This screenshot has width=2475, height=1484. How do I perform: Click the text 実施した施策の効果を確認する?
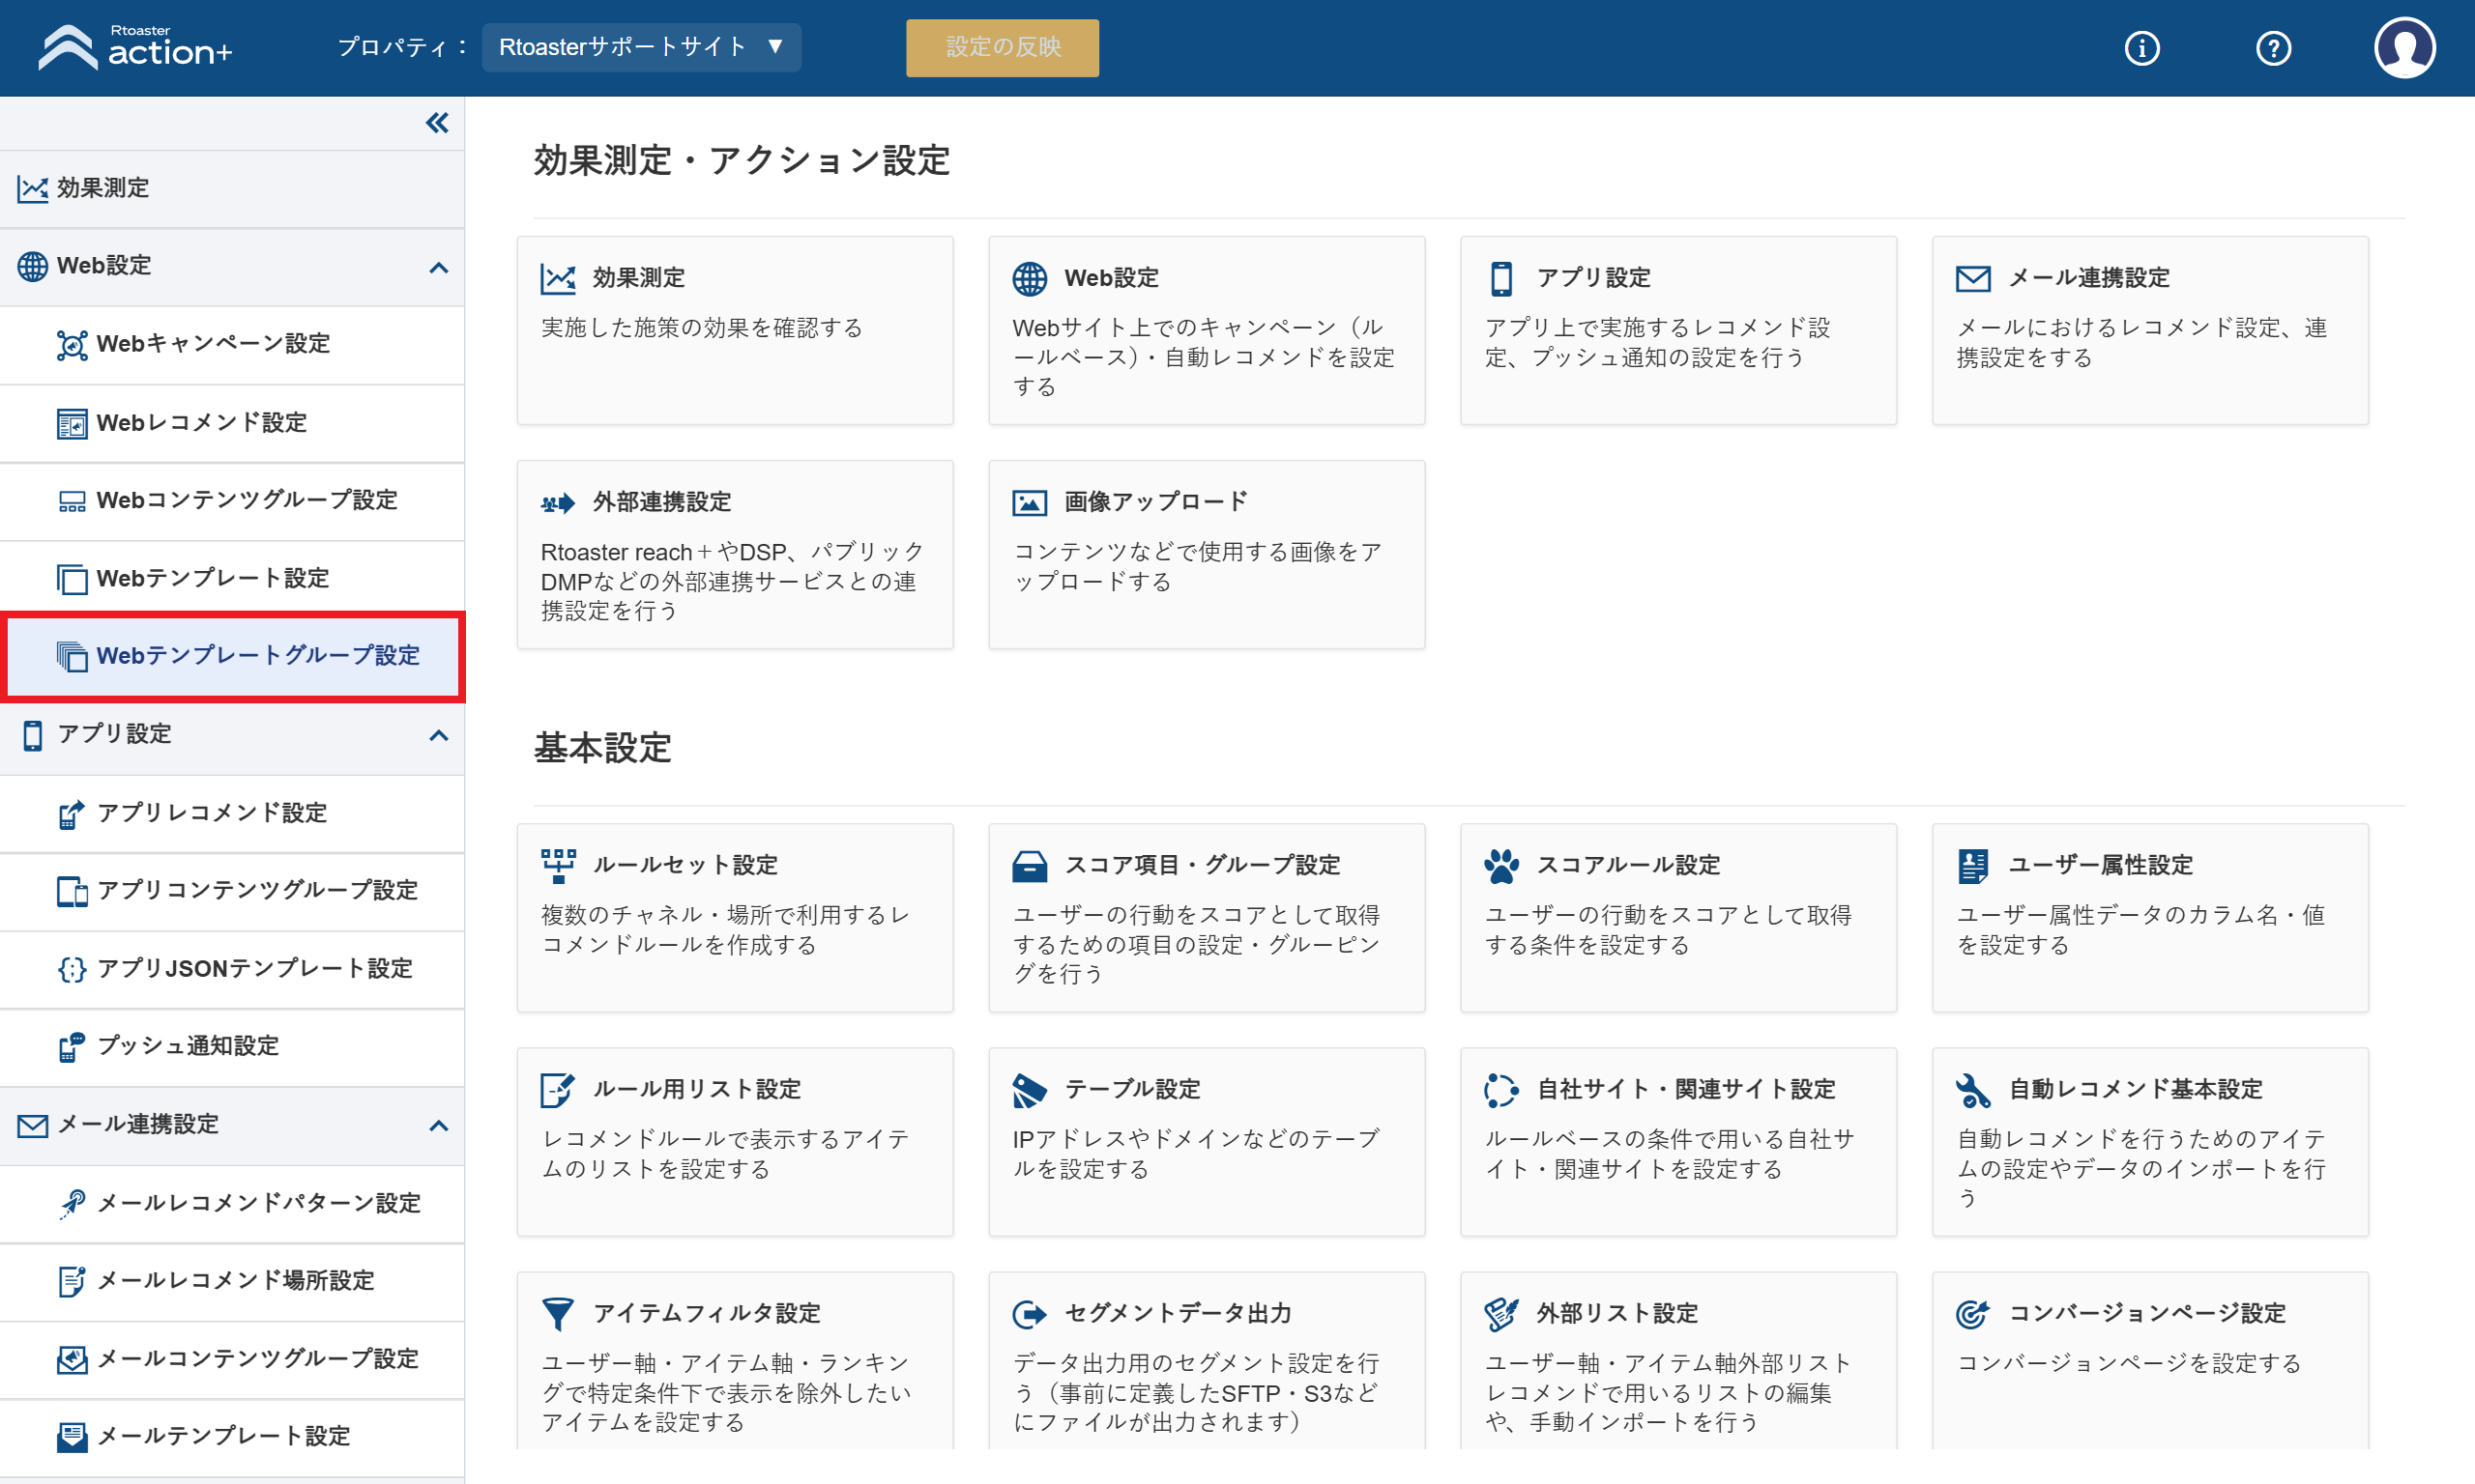pos(702,328)
